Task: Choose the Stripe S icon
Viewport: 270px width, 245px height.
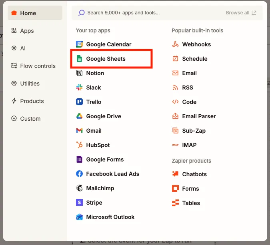Action: (x=79, y=203)
